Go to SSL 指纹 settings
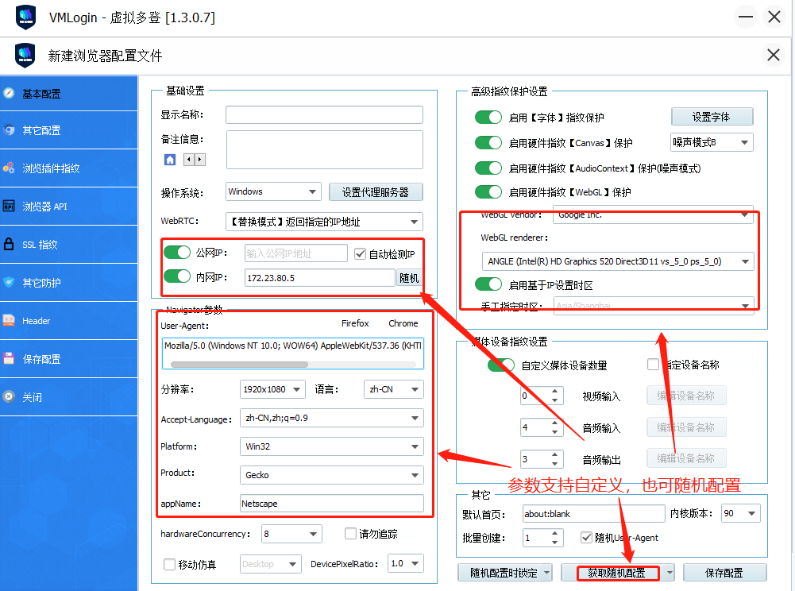The width and height of the screenshot is (795, 591). [x=69, y=244]
